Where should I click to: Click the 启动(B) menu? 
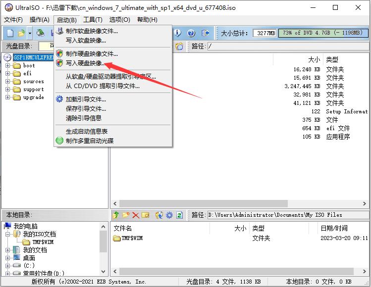[x=67, y=20]
